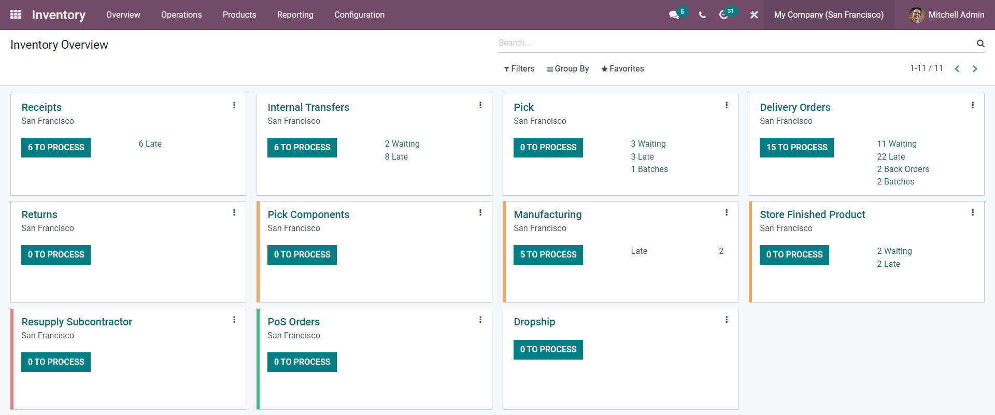
Task: Open the Configuration menu
Action: click(360, 15)
